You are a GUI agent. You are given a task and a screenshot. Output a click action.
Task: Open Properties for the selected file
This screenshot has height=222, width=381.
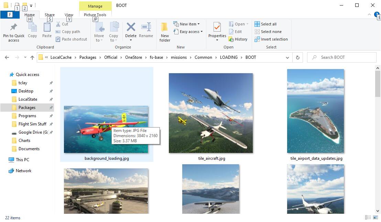217,27
